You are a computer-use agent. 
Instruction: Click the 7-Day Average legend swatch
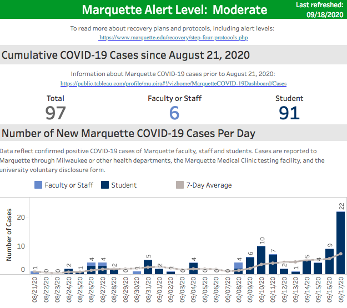[180, 185]
